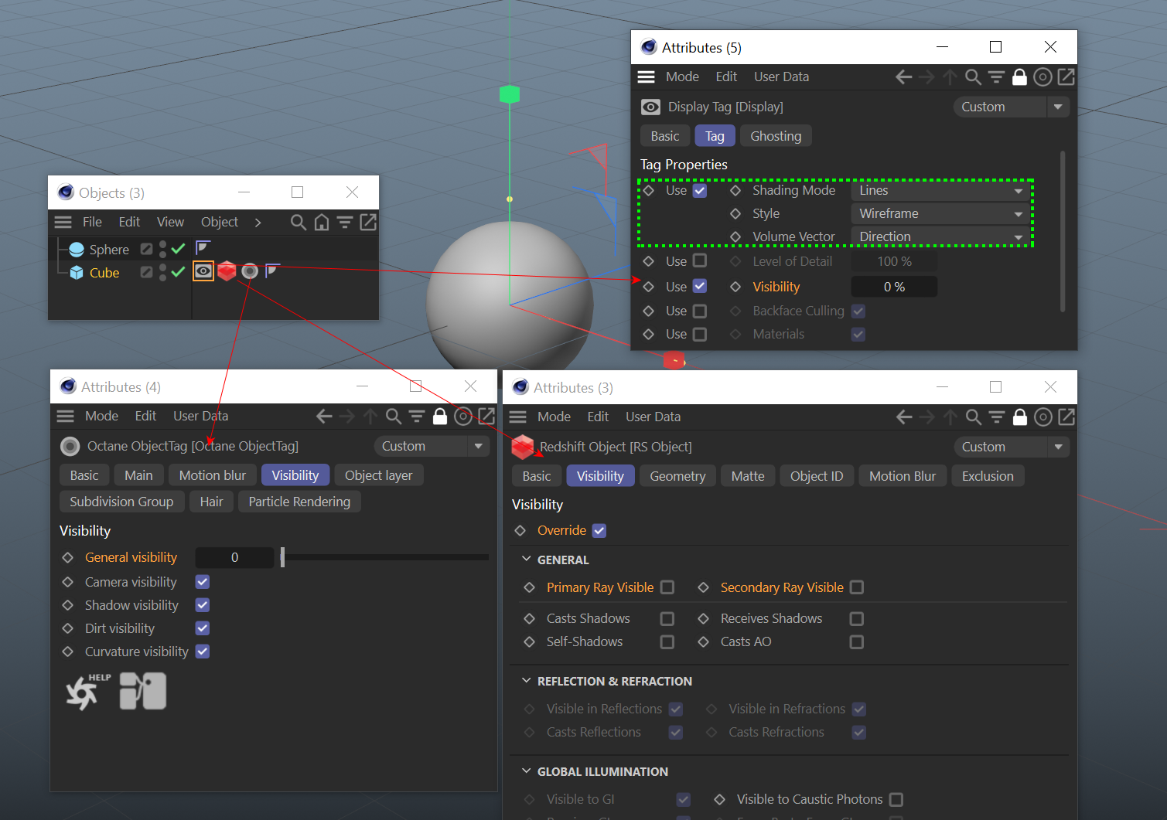Collapse GLOBAL ILLUMINATION section
The image size is (1167, 820).
527,771
